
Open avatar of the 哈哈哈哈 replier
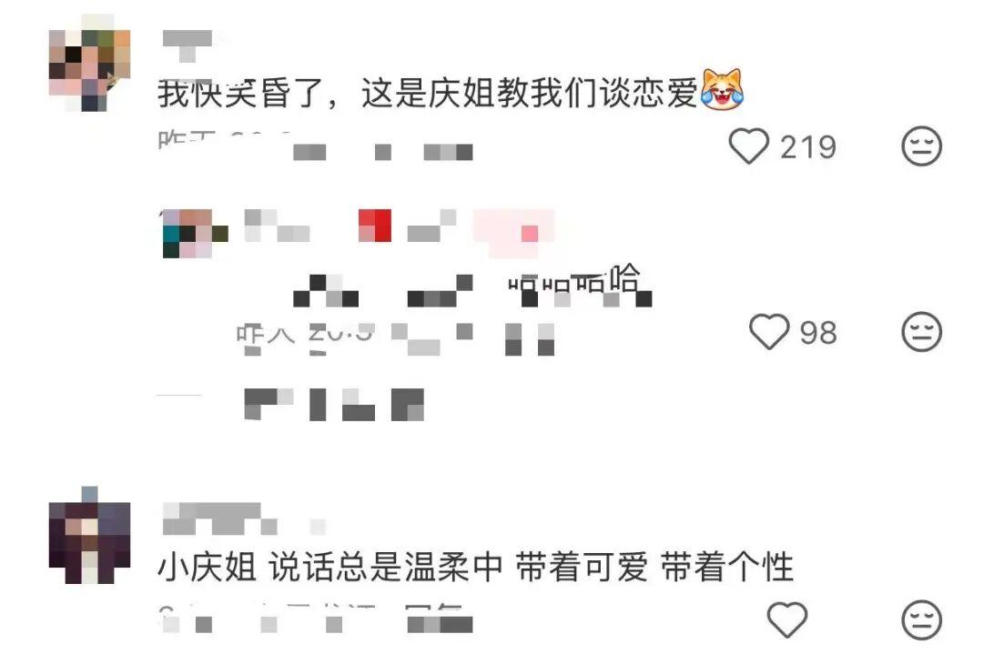195,234
